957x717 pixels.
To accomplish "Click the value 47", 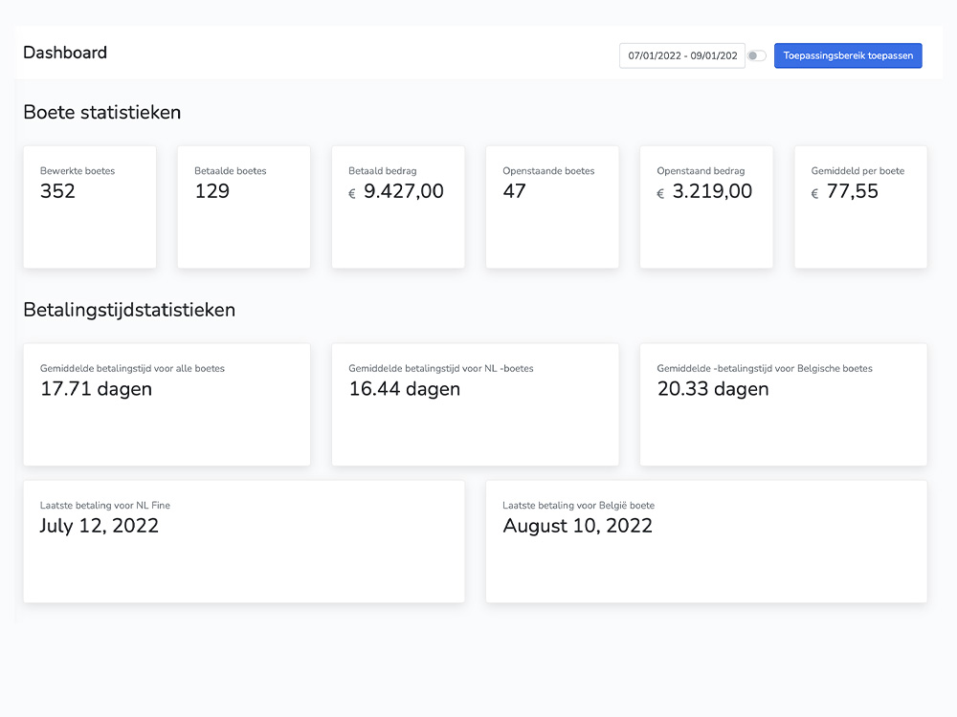I will [x=514, y=191].
